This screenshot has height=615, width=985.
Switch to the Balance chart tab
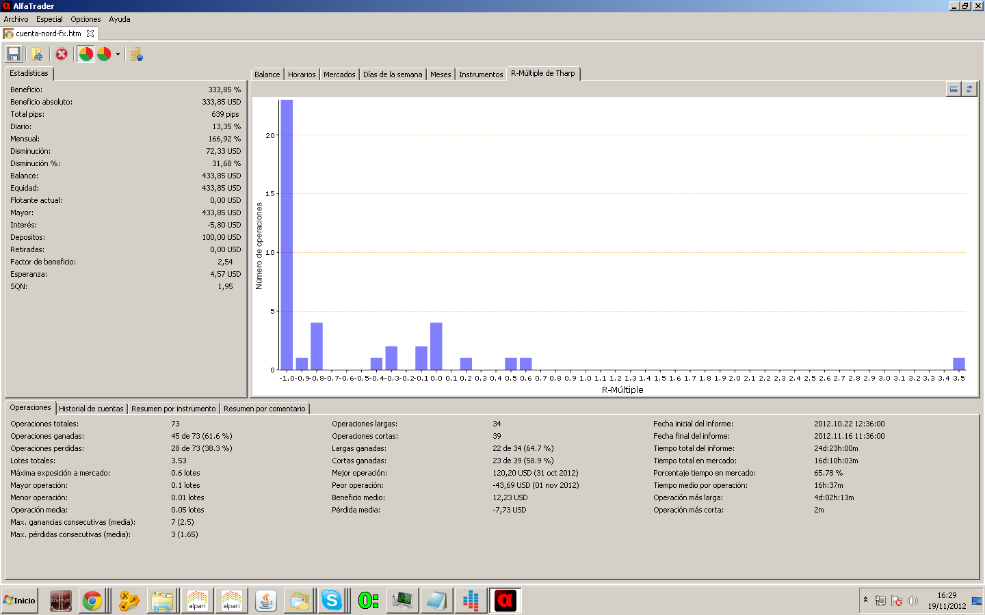(267, 74)
